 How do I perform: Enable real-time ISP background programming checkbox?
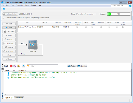[3, 18]
